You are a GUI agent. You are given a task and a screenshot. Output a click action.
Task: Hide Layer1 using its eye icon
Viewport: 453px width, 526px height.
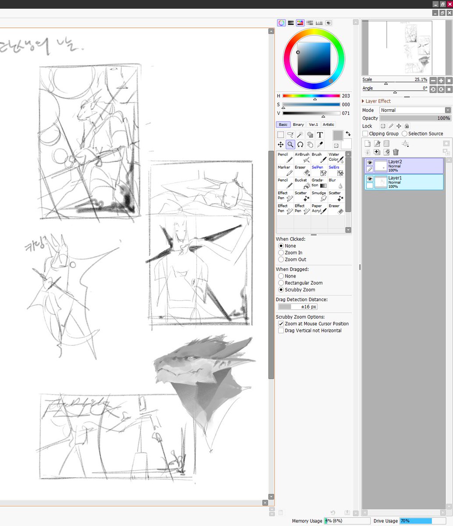pyautogui.click(x=369, y=179)
